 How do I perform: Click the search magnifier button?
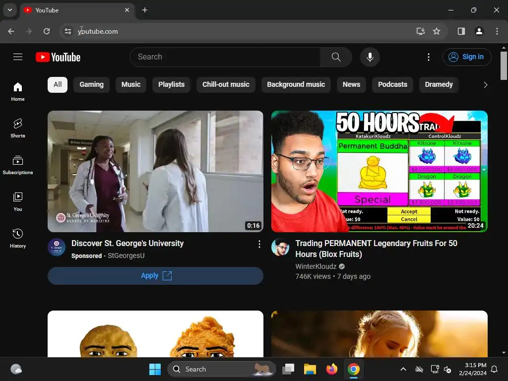tap(336, 57)
